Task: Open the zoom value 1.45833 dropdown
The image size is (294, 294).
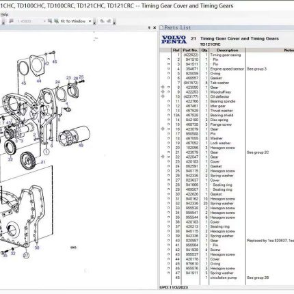Action: point(44,21)
